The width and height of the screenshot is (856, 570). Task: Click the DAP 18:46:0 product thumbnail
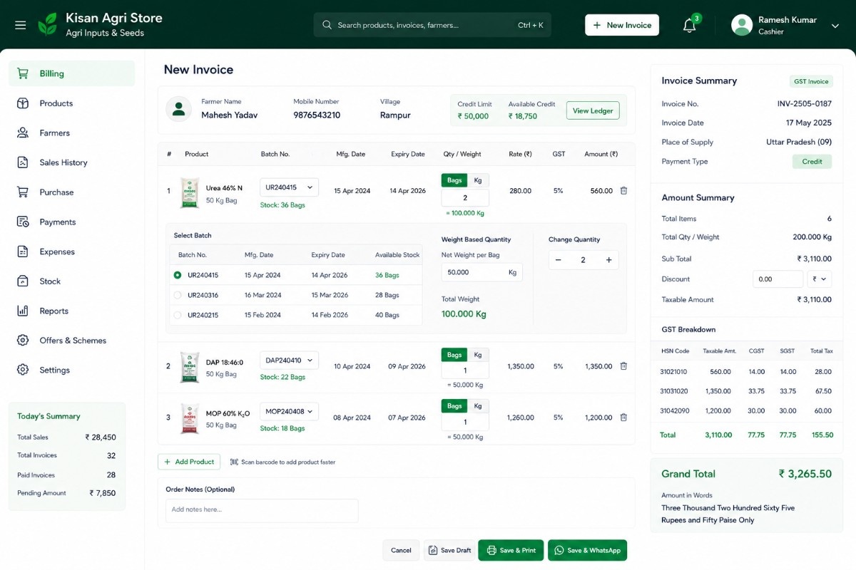[x=189, y=367]
